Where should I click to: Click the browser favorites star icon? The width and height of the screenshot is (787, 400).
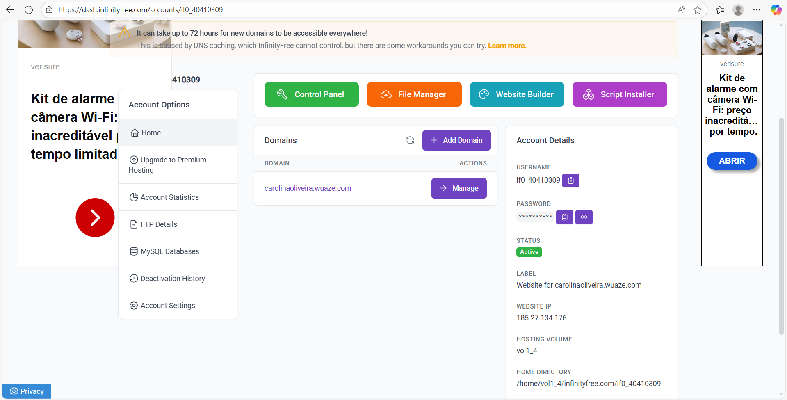point(697,10)
